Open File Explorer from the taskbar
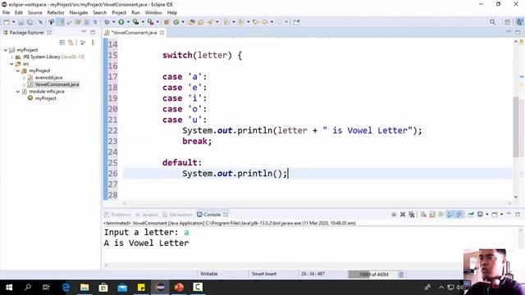This screenshot has height=295, width=525. (x=84, y=288)
